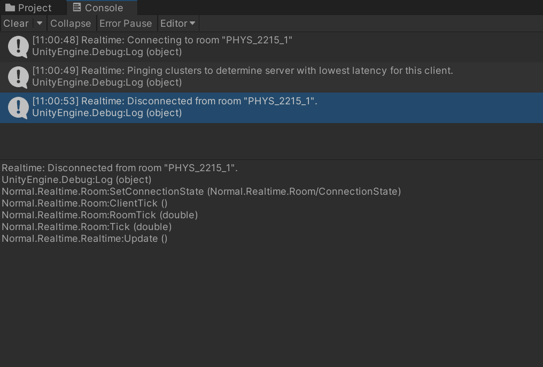Screen dimensions: 543x367
Task: Click the SetConnectionState stack trace line
Action: 201,192
